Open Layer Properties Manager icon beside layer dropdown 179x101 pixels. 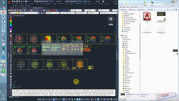coord(9,13)
